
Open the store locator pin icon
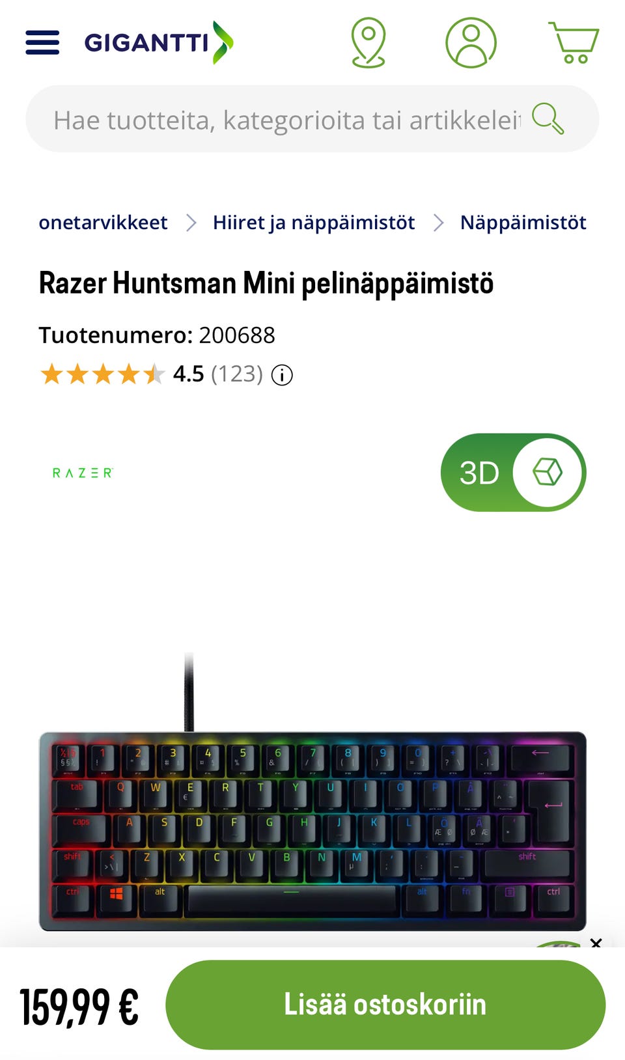pos(368,43)
